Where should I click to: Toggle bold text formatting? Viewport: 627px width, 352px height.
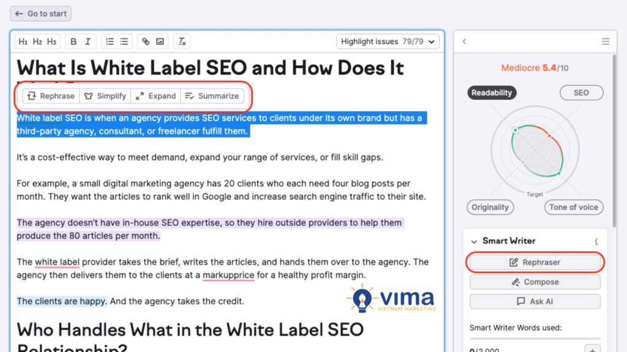[x=73, y=42]
